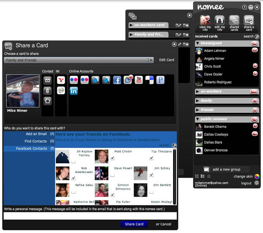This screenshot has width=263, height=233.
Task: Switch to grid view icon in nomee
Action: [x=197, y=176]
